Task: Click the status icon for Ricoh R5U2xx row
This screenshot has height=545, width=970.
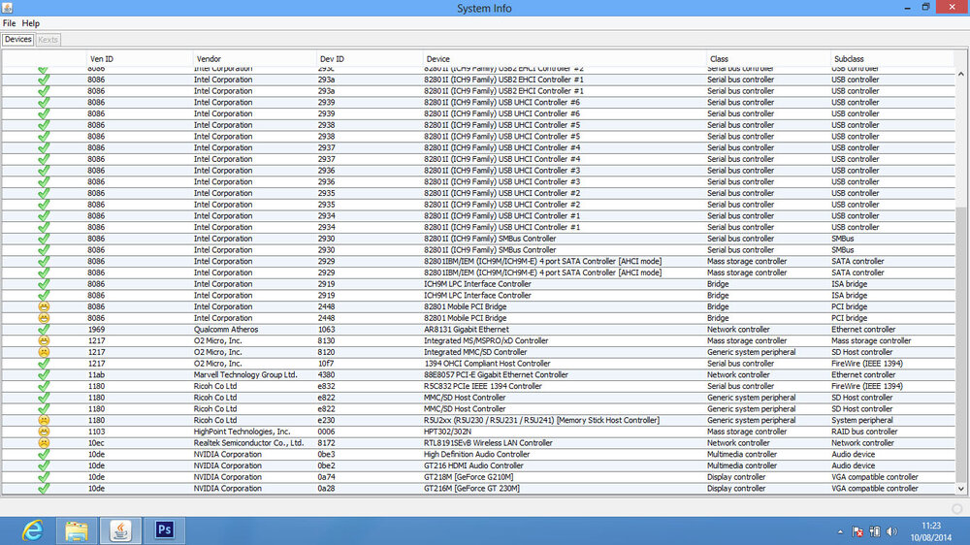Action: point(44,420)
